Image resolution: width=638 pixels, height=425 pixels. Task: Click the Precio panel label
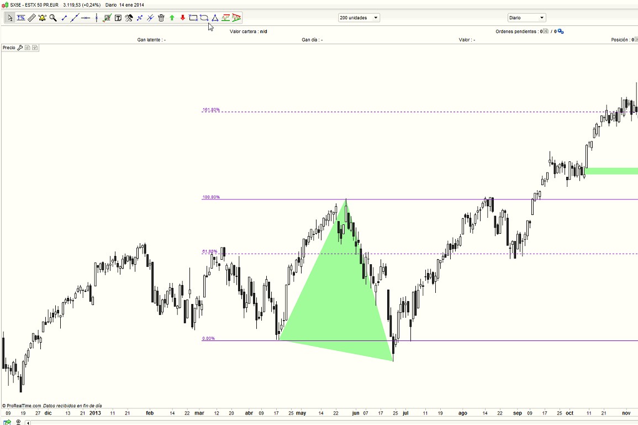[x=9, y=48]
